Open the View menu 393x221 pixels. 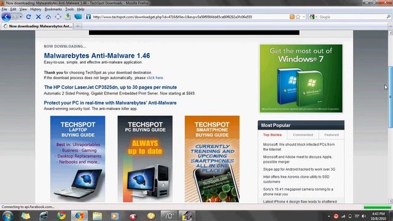click(x=23, y=9)
